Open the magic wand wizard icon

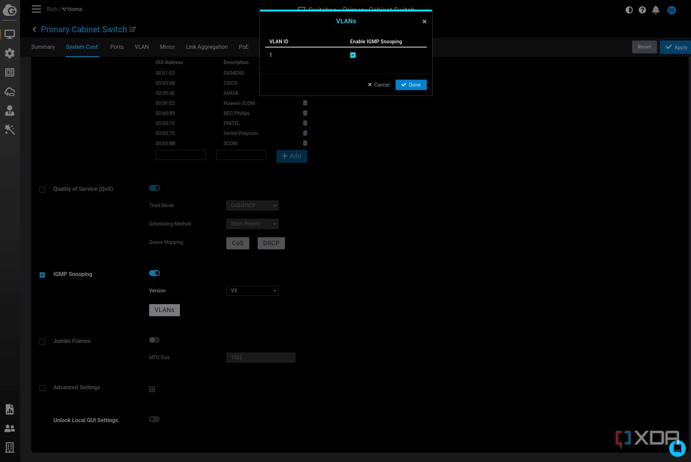coord(10,130)
